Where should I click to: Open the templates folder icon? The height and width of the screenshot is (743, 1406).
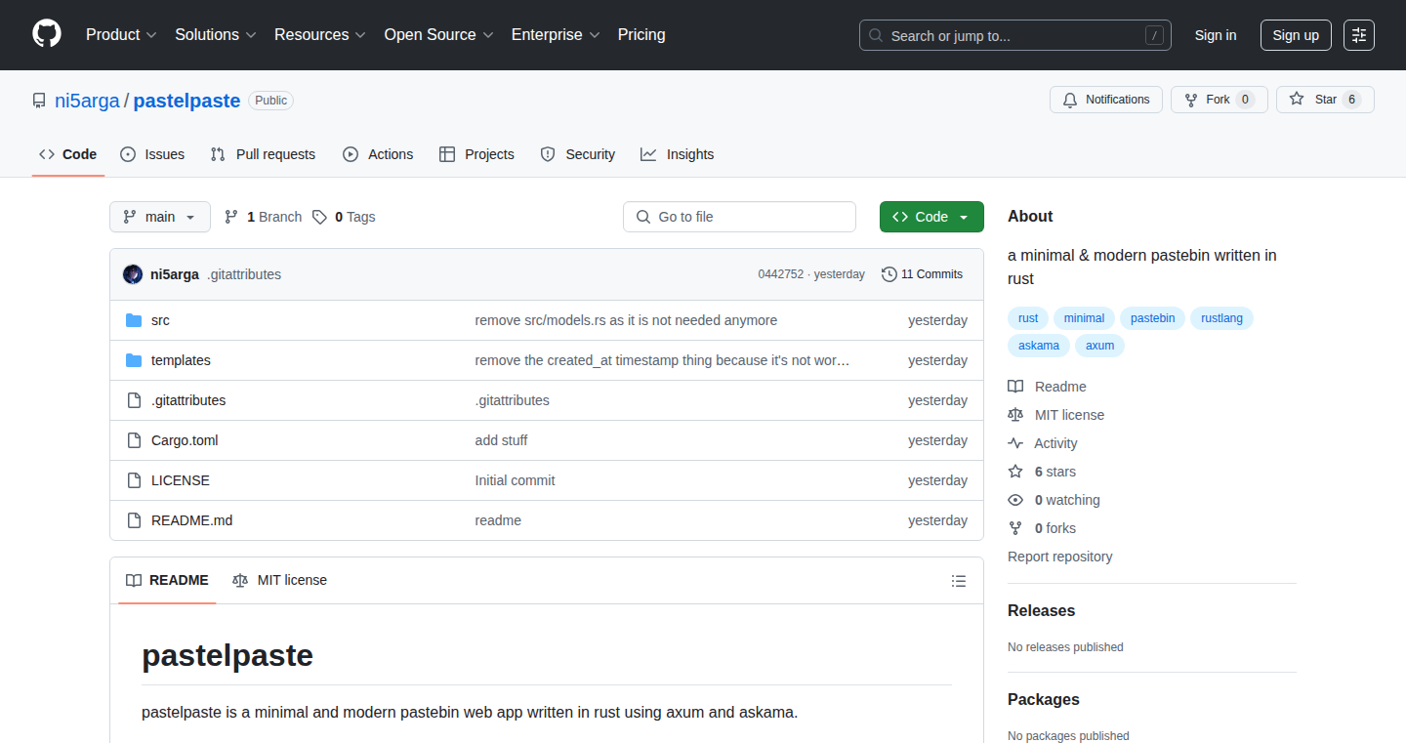point(134,360)
